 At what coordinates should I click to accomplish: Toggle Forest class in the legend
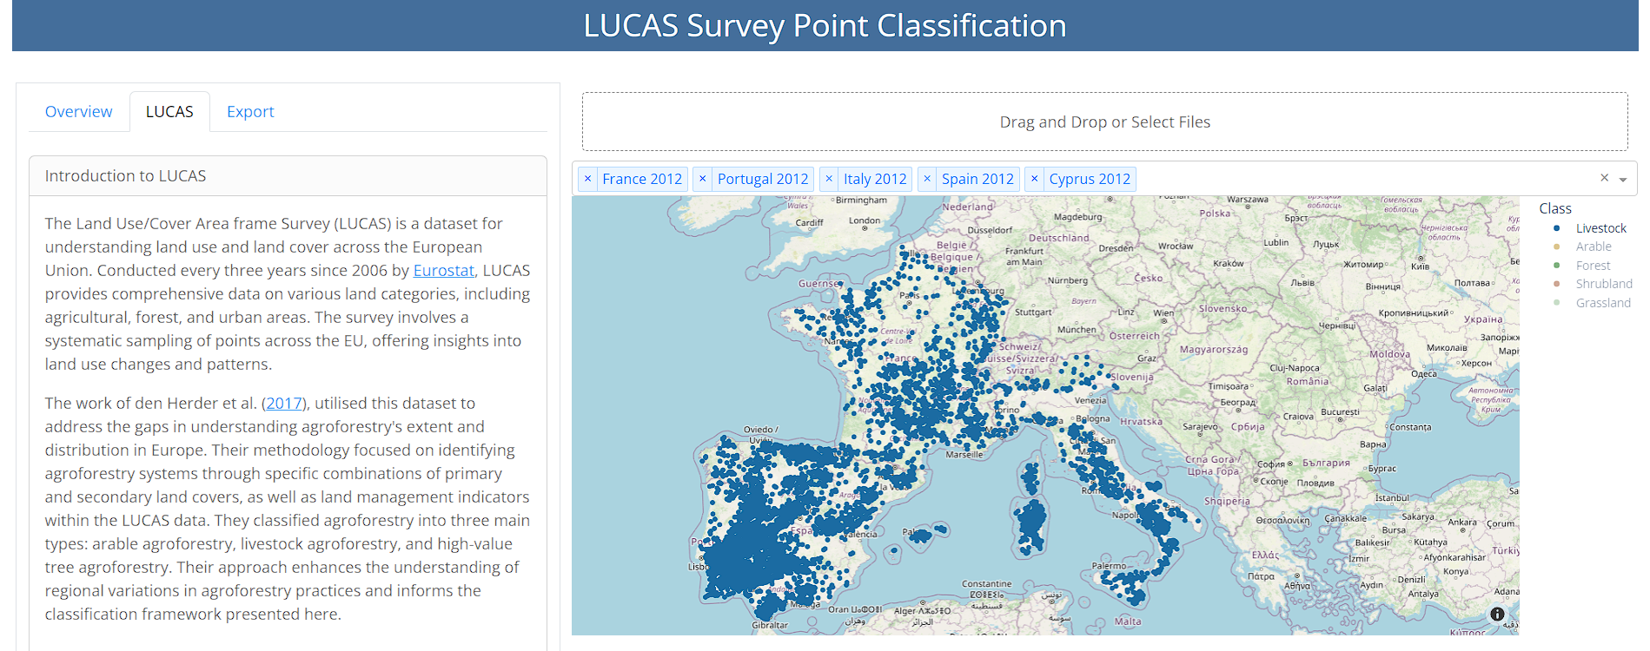tap(1593, 266)
